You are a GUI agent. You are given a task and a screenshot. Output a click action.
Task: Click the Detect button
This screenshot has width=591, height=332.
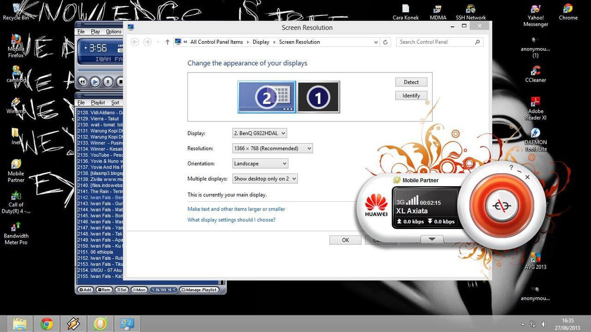[411, 82]
